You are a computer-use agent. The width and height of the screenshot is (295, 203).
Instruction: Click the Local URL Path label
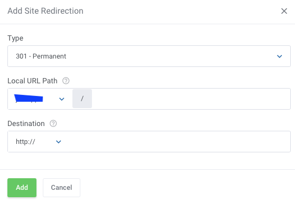(32, 81)
